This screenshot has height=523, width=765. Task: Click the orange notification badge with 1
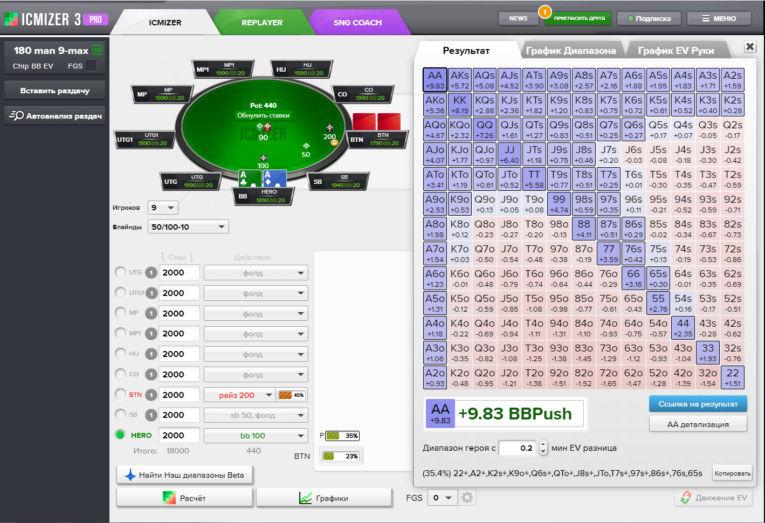coord(545,11)
